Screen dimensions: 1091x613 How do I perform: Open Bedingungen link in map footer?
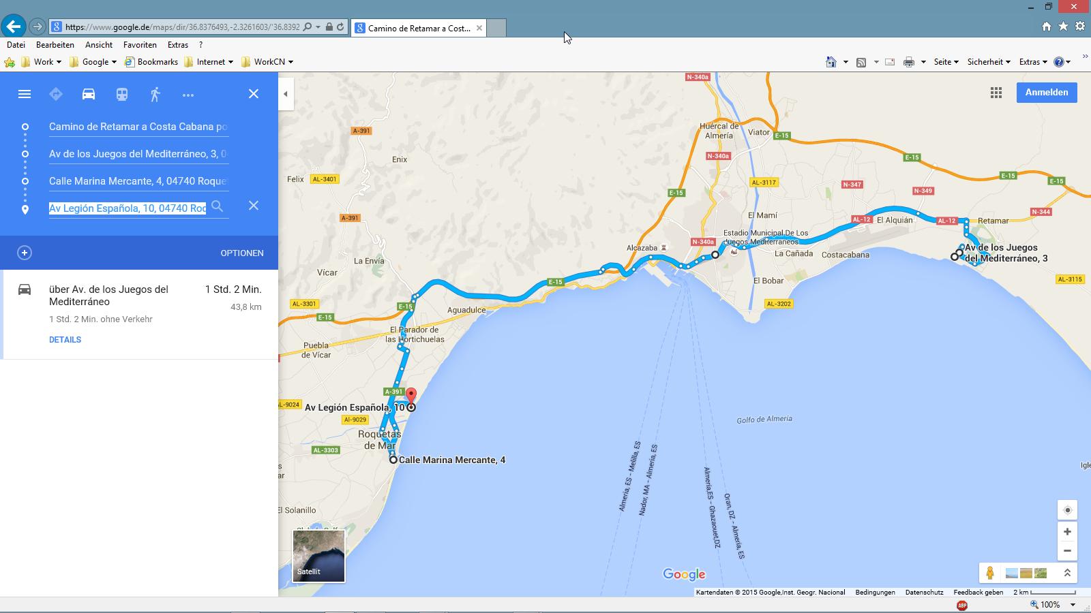(x=875, y=593)
